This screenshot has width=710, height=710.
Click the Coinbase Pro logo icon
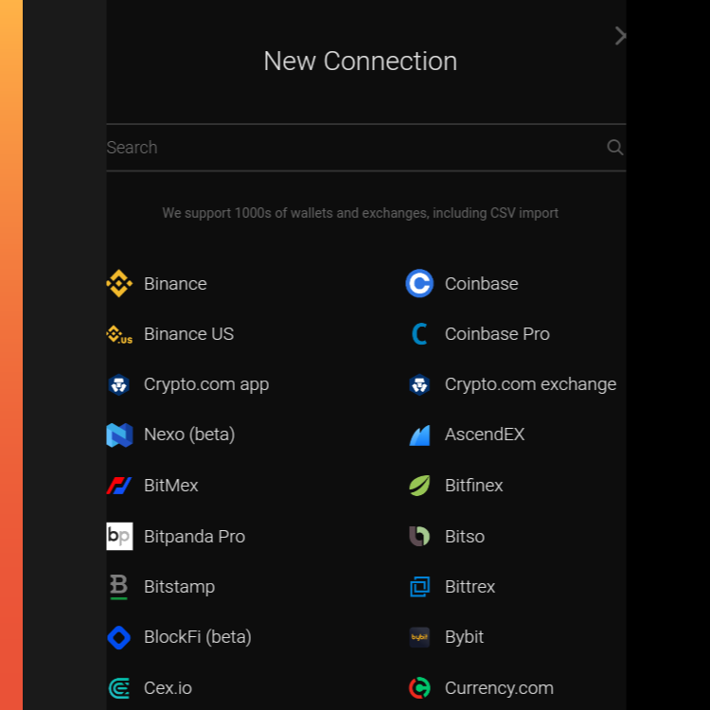419,334
